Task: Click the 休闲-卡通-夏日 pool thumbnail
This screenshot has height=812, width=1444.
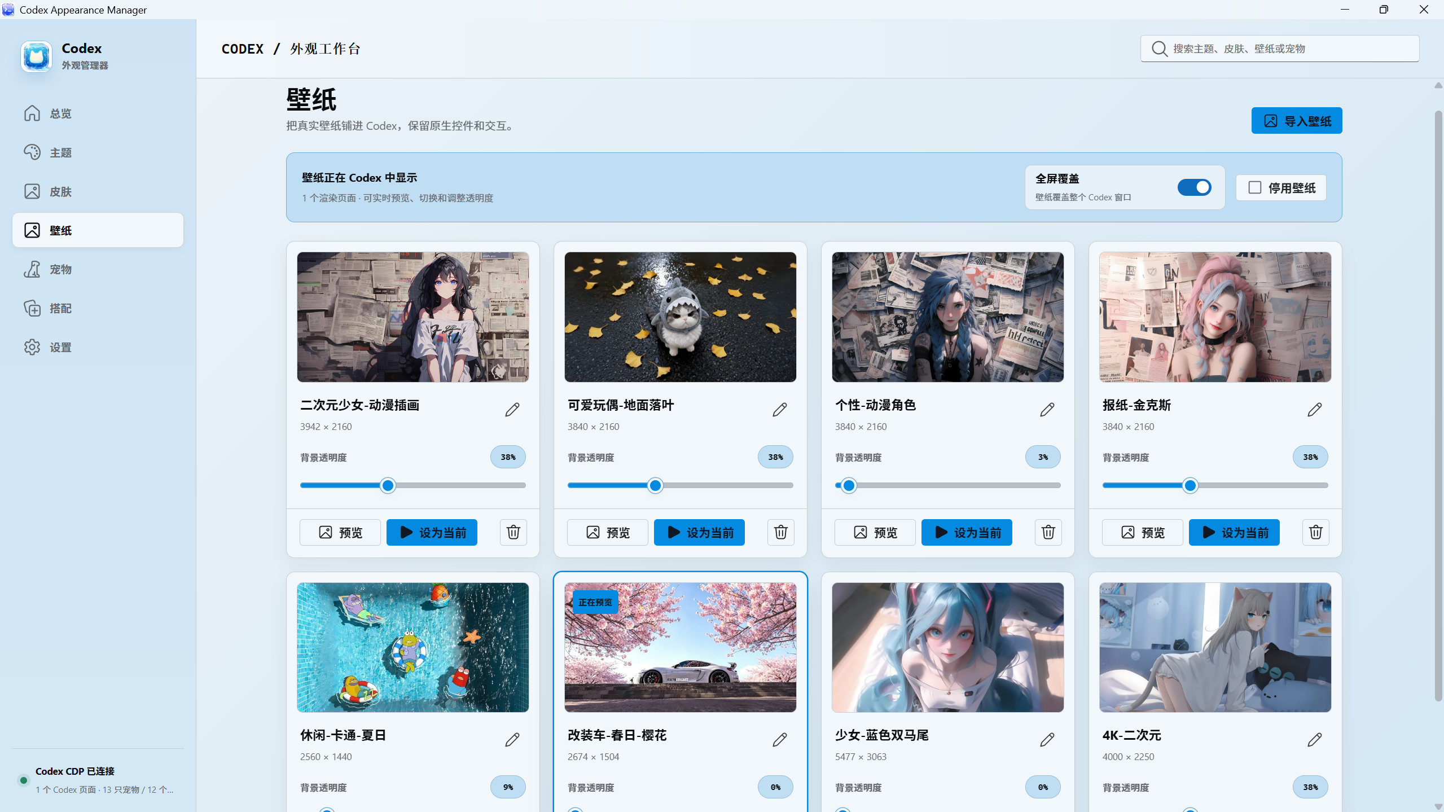Action: [413, 647]
